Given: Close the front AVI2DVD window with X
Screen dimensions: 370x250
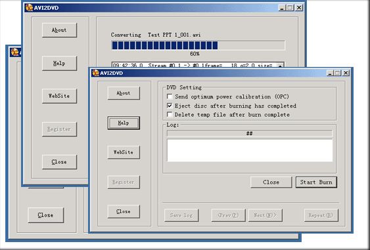Looking at the screenshot, I should click(346, 73).
